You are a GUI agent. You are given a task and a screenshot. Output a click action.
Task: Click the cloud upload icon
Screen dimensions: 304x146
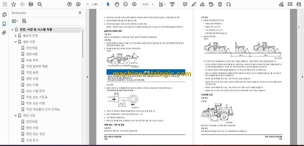22,4
